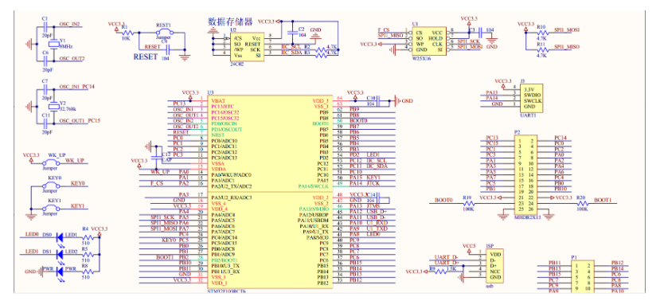This screenshot has width=664, height=301.
Task: Click the SWDIO pin name in J3
Action: pyautogui.click(x=533, y=96)
